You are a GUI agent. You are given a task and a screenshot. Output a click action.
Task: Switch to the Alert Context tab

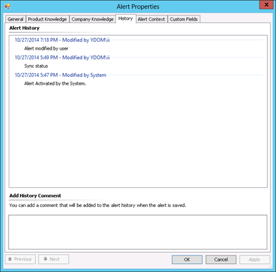coord(151,19)
